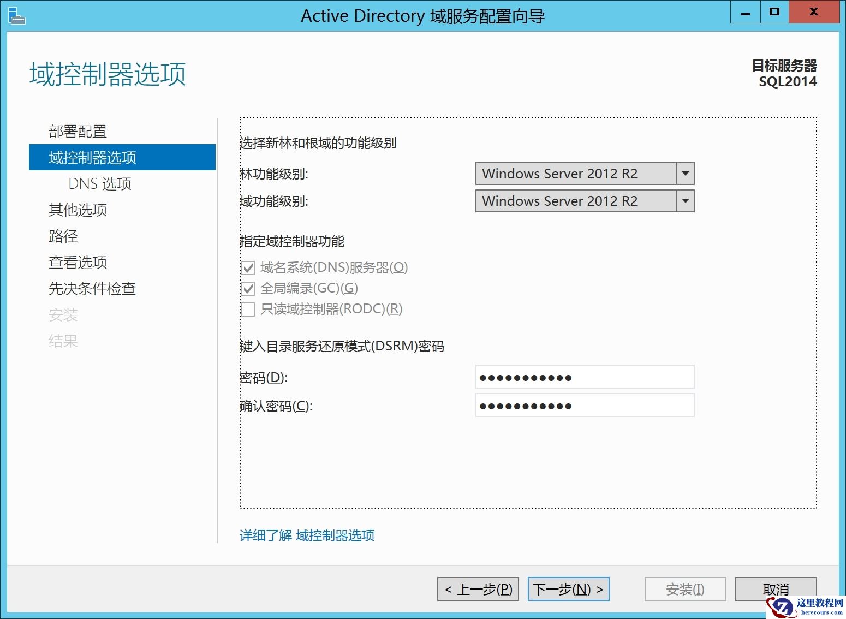846x619 pixels.
Task: Switch to the 其他选项 step
Action: coord(77,210)
